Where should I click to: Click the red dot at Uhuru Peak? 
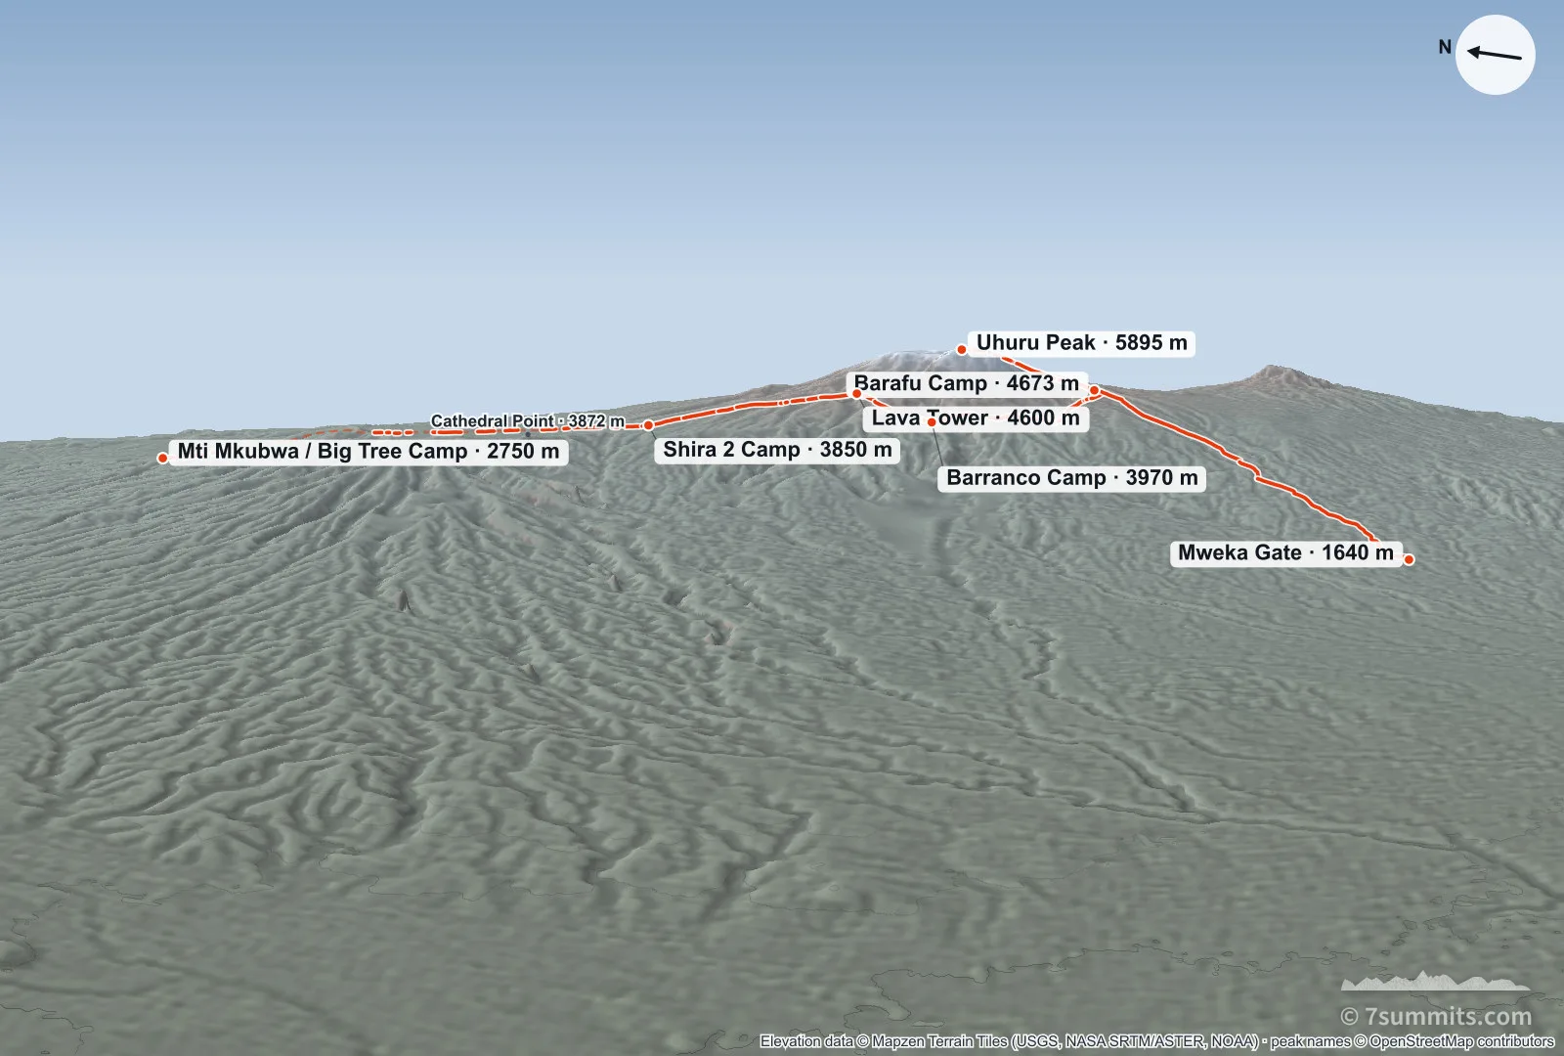coord(962,349)
